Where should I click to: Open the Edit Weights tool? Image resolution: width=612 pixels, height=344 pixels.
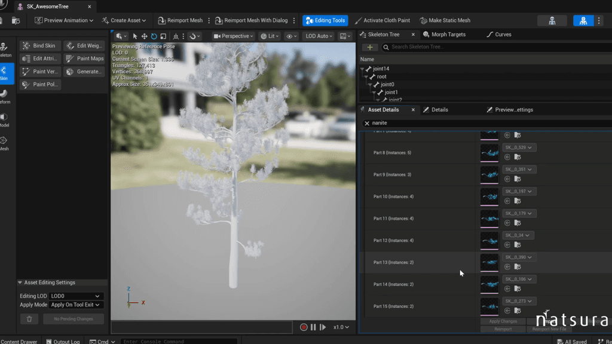pos(84,45)
